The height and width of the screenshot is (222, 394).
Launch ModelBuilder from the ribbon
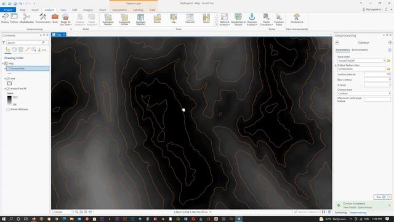point(26,18)
